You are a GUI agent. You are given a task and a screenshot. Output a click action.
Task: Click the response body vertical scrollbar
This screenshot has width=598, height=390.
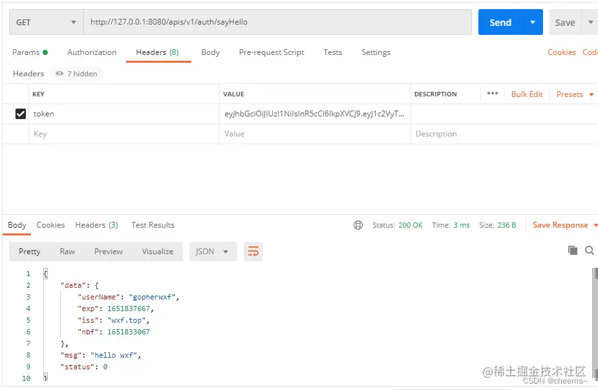click(595, 325)
